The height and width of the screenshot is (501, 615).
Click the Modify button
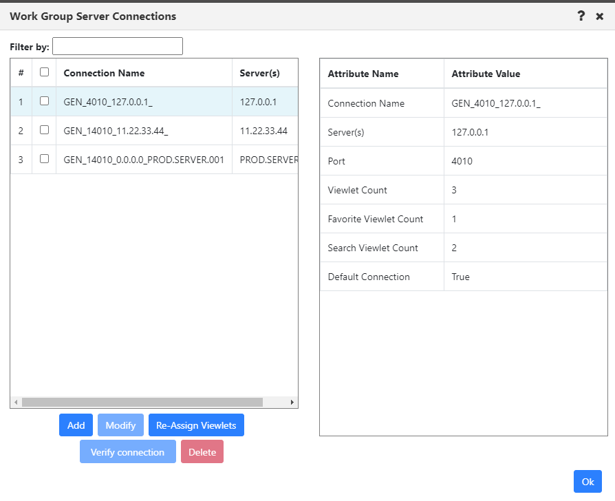click(x=120, y=425)
